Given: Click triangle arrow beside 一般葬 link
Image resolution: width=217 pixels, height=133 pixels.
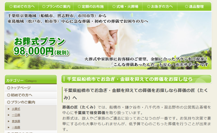Looking at the screenshot, I should click(x=9, y=127).
